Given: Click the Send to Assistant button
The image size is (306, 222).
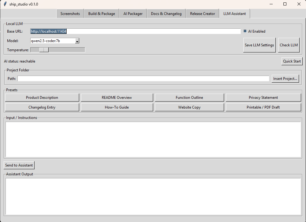Looking at the screenshot, I should (19, 165).
